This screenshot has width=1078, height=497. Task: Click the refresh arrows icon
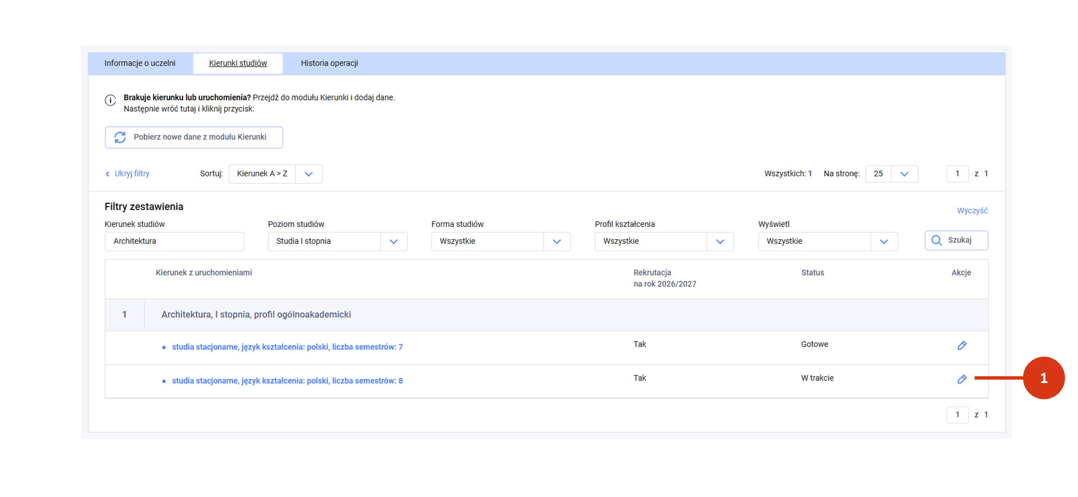120,138
